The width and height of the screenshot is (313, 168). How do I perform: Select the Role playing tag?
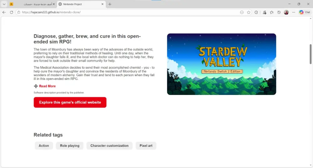tap(70, 146)
